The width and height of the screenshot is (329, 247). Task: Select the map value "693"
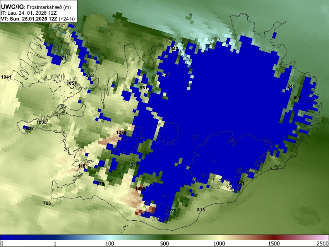point(297,98)
